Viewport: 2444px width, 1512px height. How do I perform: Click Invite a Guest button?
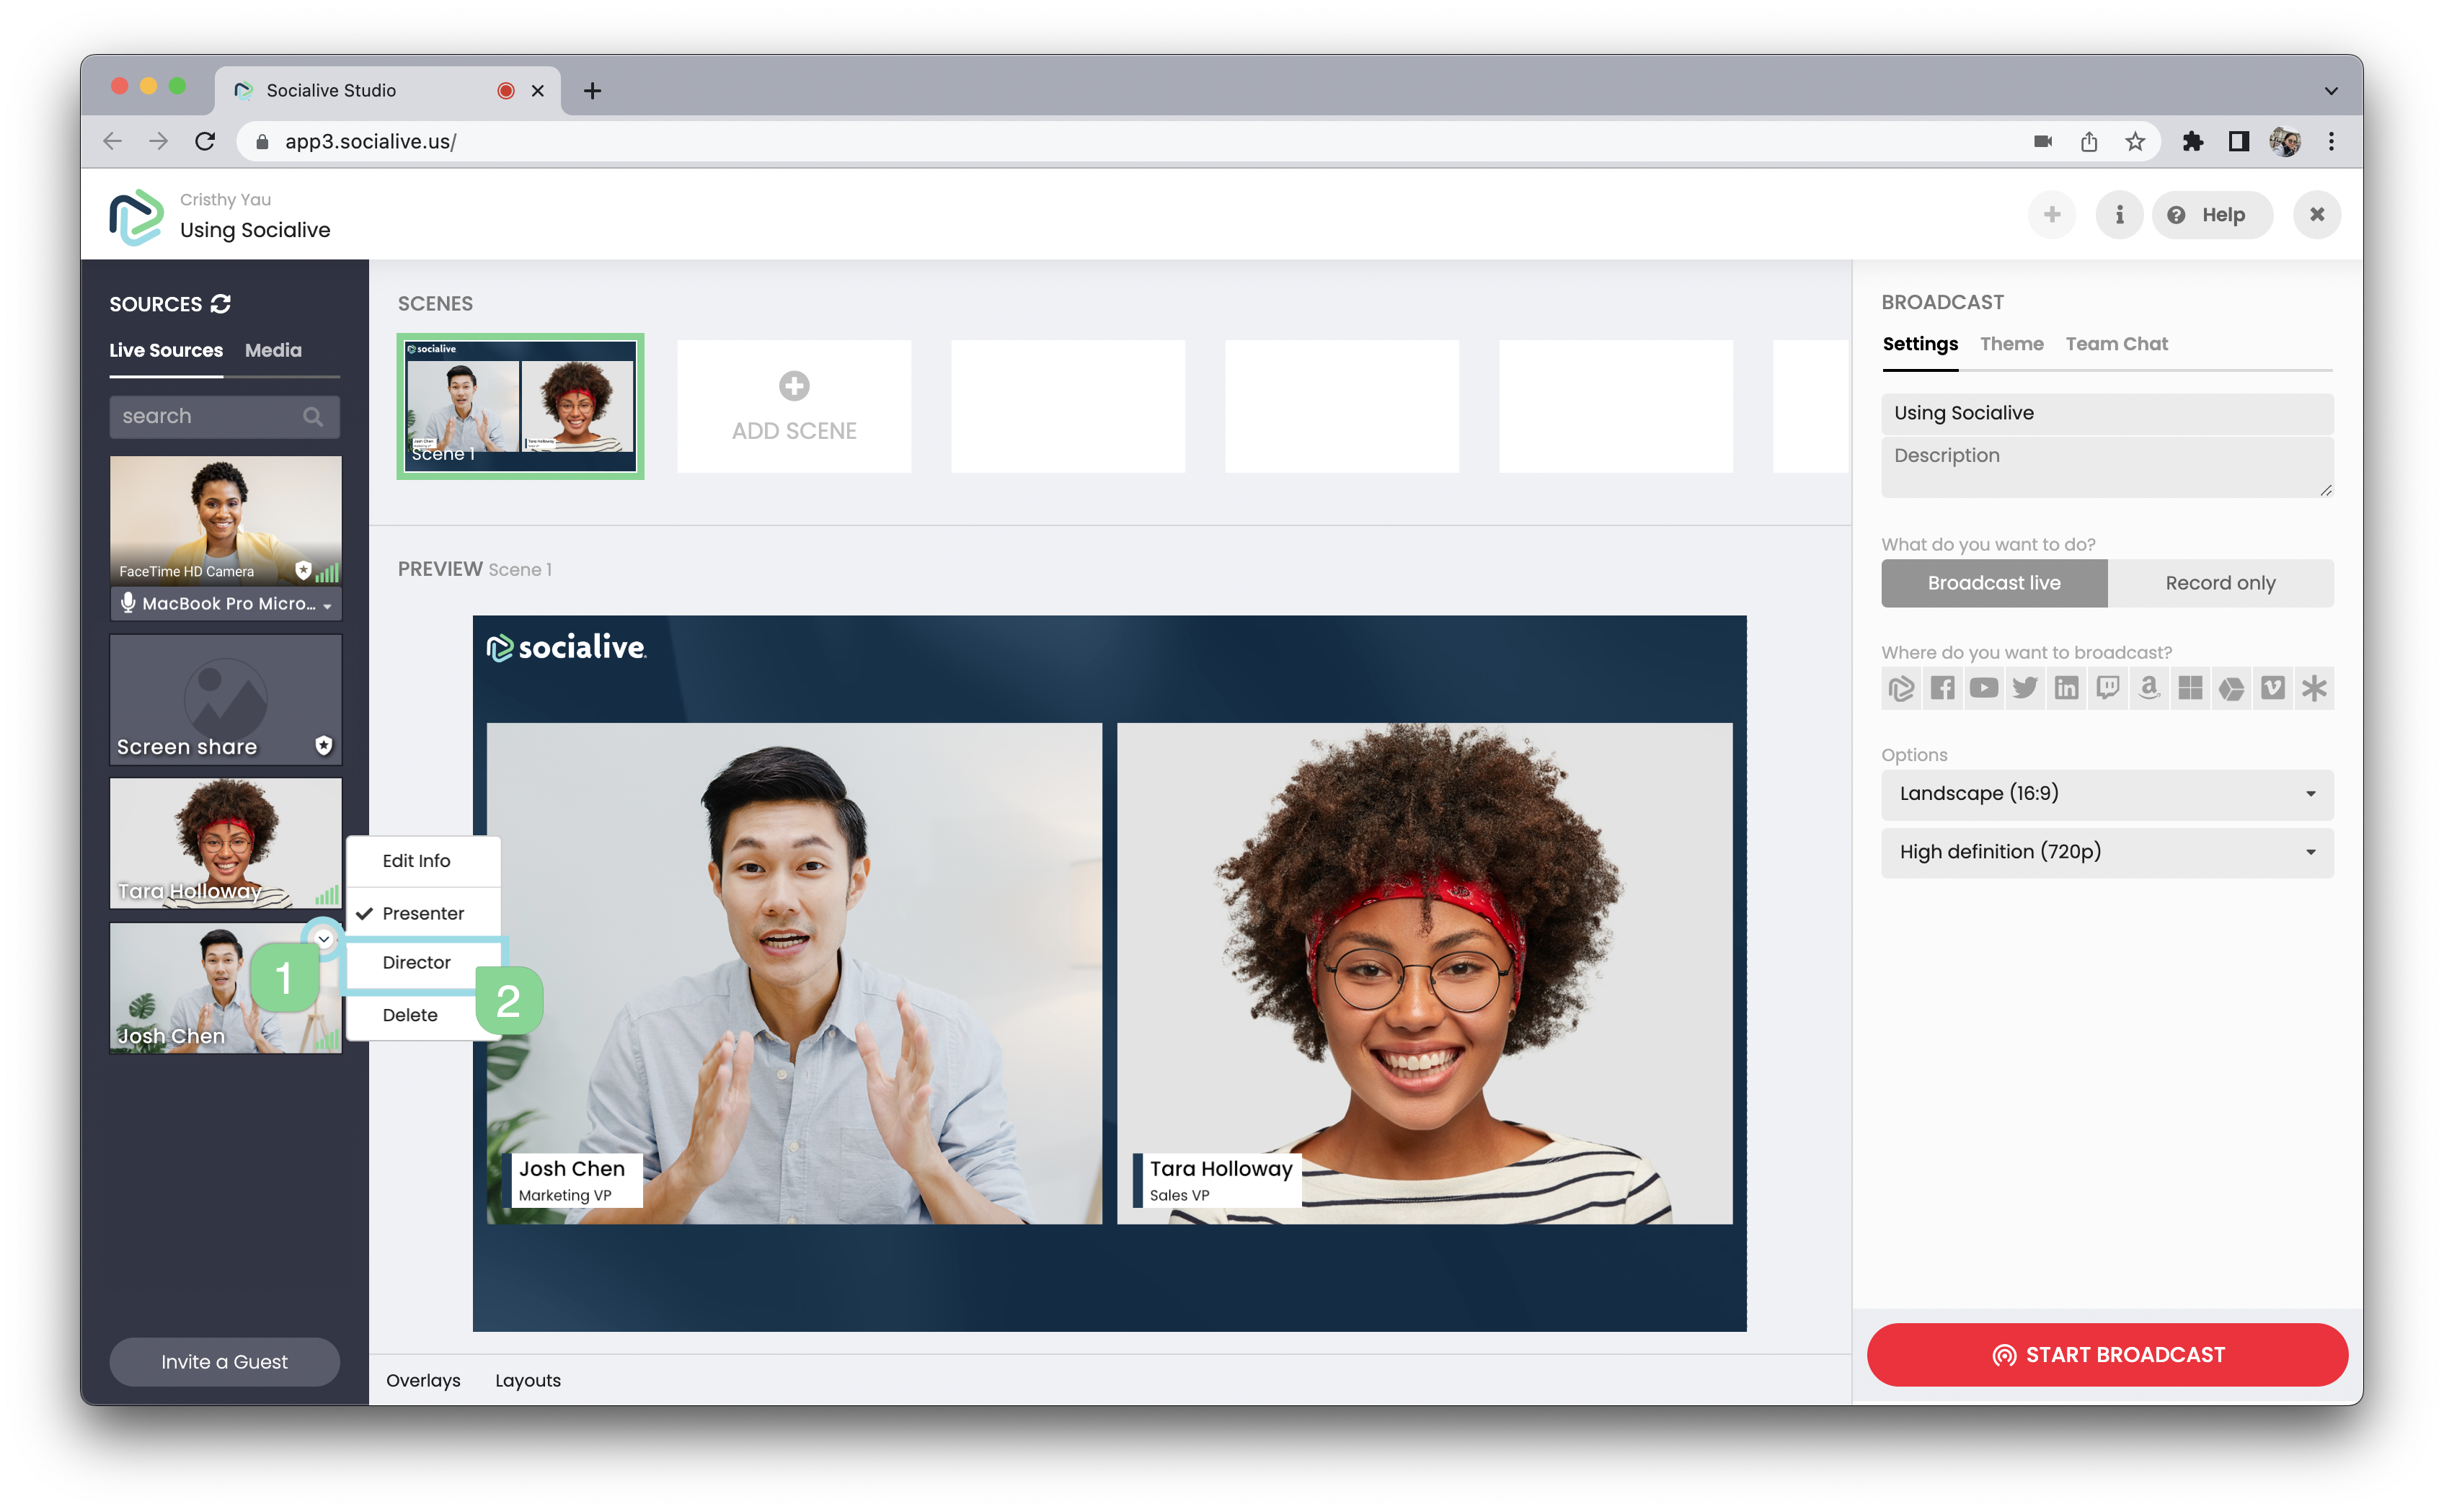point(224,1361)
